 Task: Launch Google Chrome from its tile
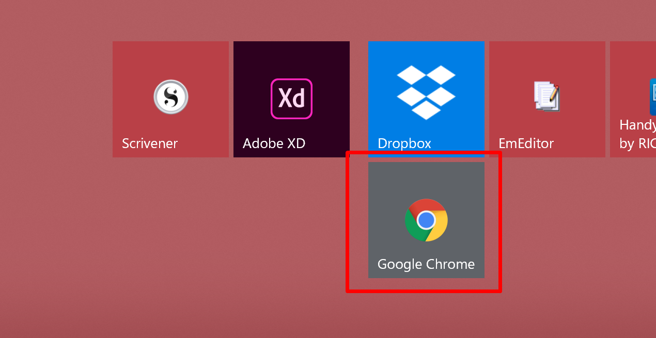(x=426, y=220)
